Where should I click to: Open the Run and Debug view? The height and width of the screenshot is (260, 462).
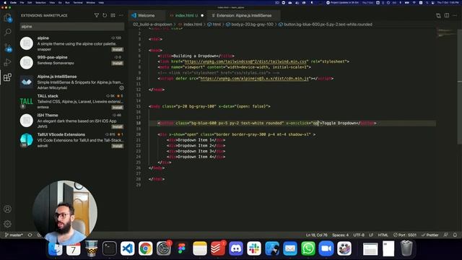8,62
